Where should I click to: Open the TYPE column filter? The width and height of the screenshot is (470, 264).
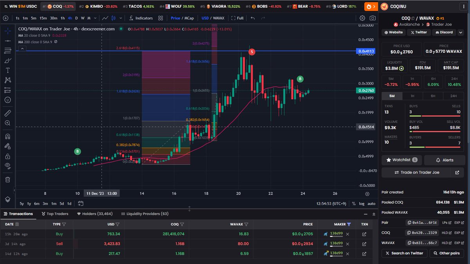pos(64,224)
